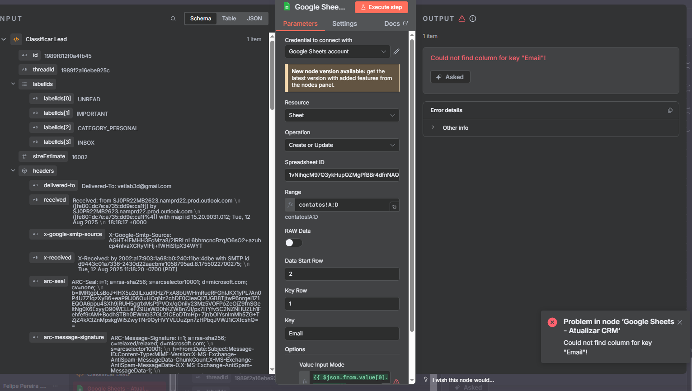Click the sizeEstimate field label
This screenshot has height=391, width=692.
49,156
